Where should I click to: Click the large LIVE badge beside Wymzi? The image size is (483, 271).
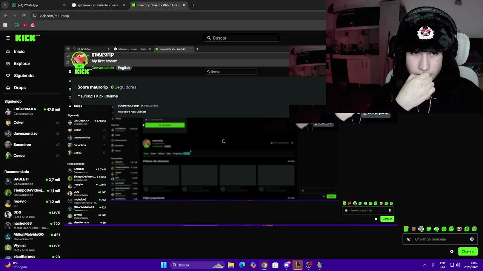point(55,246)
